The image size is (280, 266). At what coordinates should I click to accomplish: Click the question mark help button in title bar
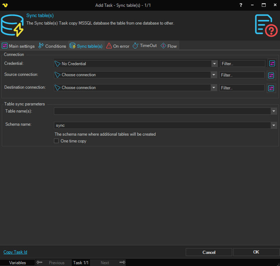(240, 5)
